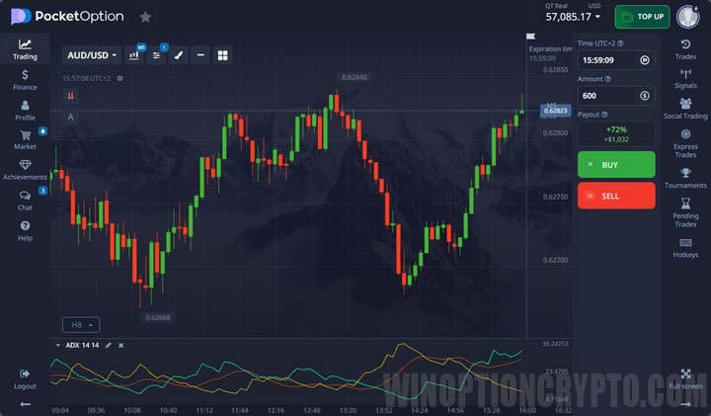The height and width of the screenshot is (416, 711).
Task: Add asset to favorites with star icon
Action: click(x=145, y=17)
